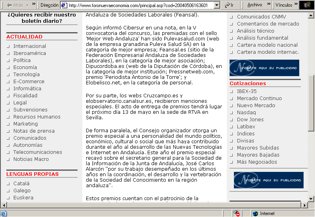Expand the chevron after Vínculos
The image size is (315, 217).
pos(296,4)
